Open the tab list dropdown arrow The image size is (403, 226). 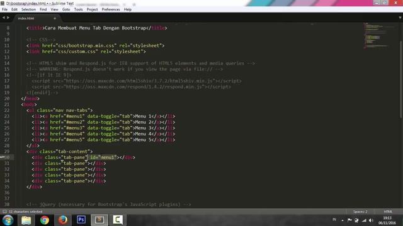coord(400,18)
